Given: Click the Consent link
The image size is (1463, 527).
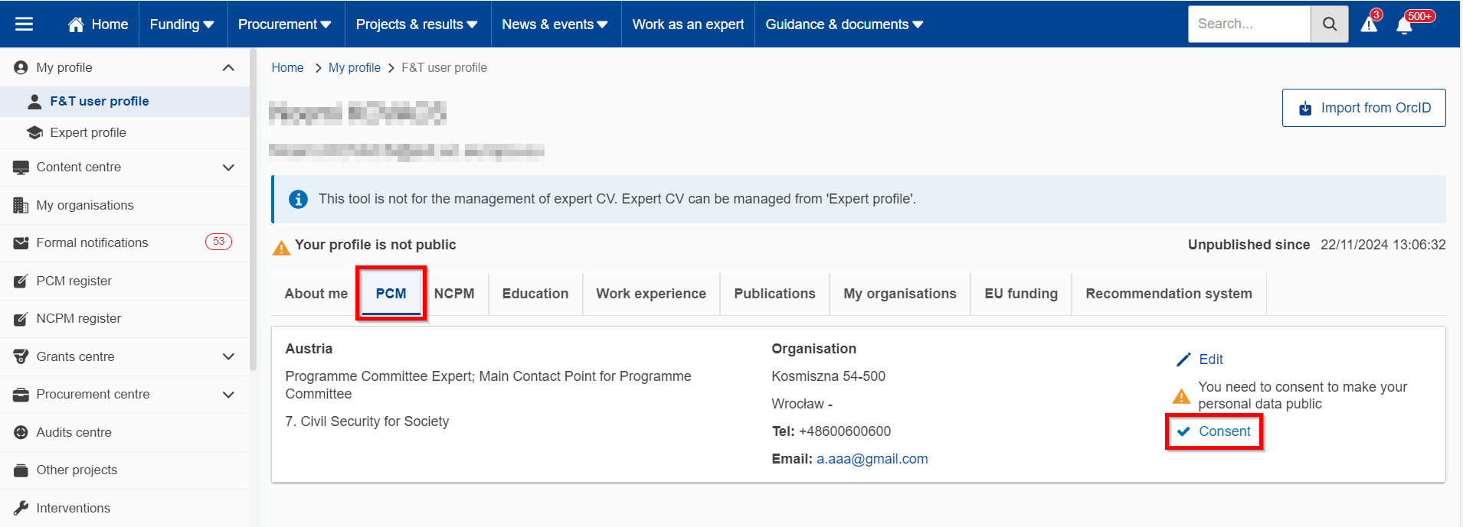Looking at the screenshot, I should 1224,431.
